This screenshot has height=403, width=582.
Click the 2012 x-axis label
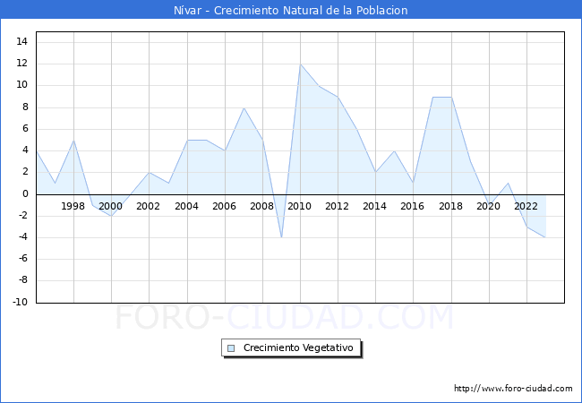tap(337, 206)
